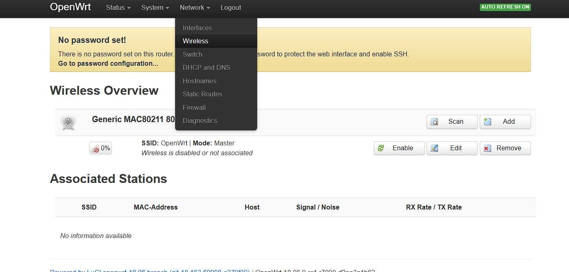This screenshot has width=569, height=272.
Task: Click Wireless is disabled or not associated
Action: click(x=197, y=153)
